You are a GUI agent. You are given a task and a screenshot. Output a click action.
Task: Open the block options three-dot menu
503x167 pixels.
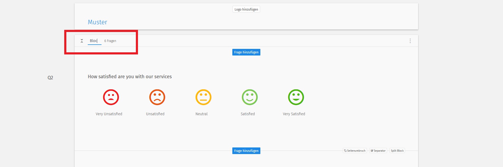[410, 41]
